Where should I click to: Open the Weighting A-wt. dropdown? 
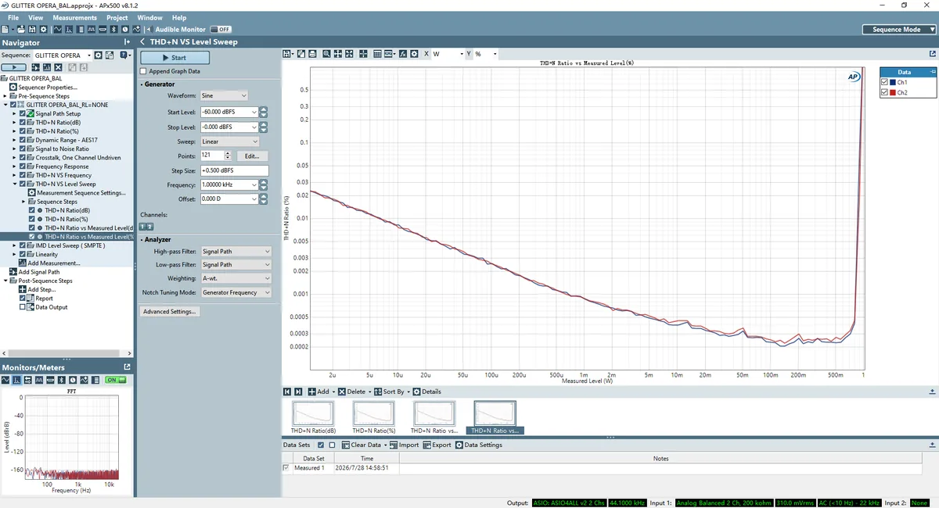pos(235,278)
